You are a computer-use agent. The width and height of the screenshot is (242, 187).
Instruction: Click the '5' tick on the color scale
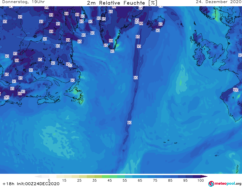49,180
